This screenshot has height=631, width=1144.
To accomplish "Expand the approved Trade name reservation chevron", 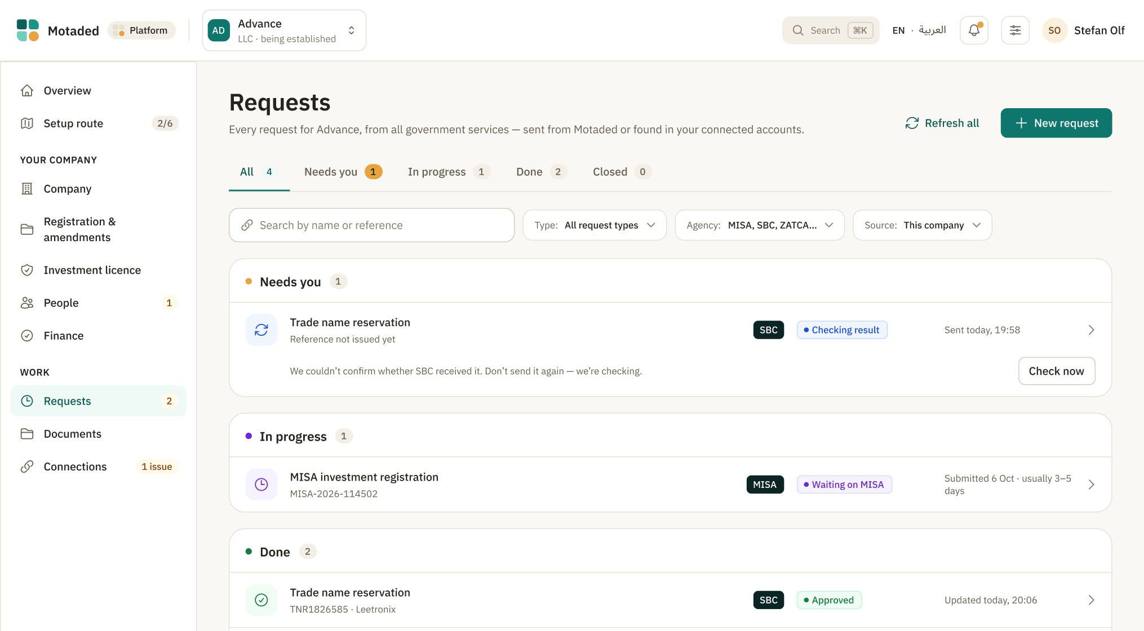I will tap(1091, 600).
